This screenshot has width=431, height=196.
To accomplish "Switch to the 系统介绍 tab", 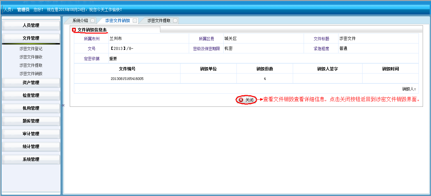I will [x=80, y=20].
